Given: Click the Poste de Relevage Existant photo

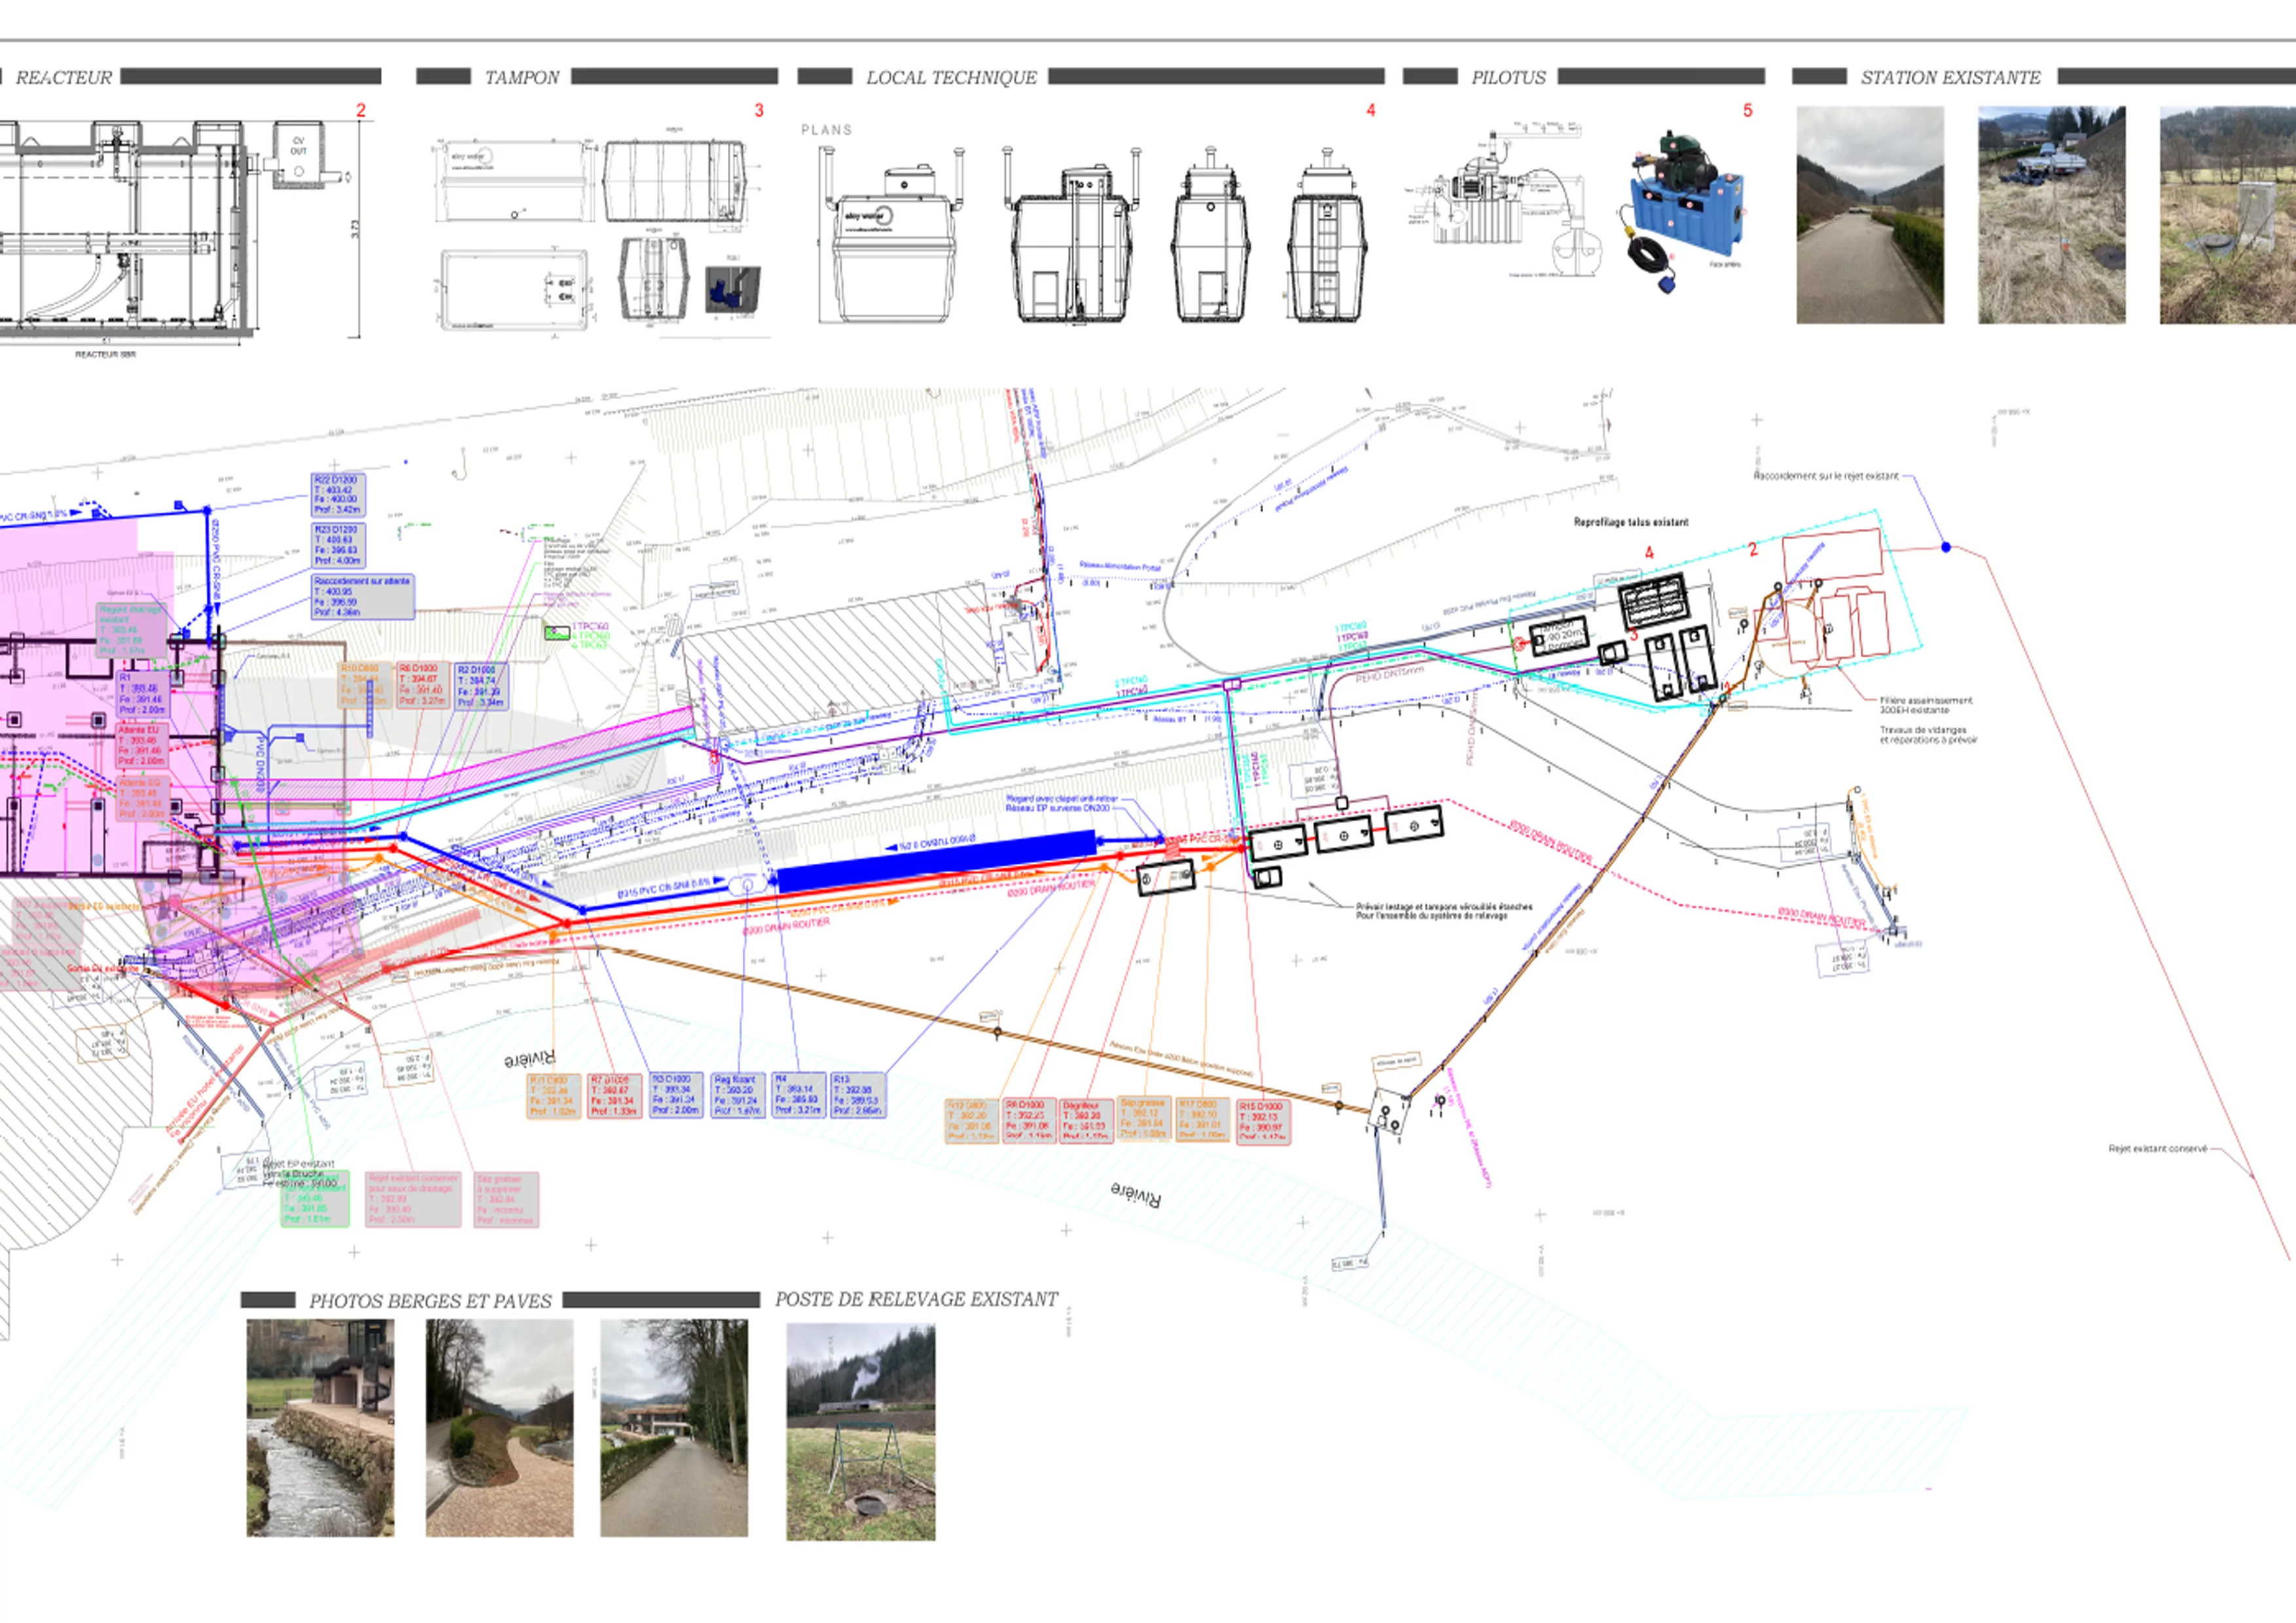Looking at the screenshot, I should [x=860, y=1431].
